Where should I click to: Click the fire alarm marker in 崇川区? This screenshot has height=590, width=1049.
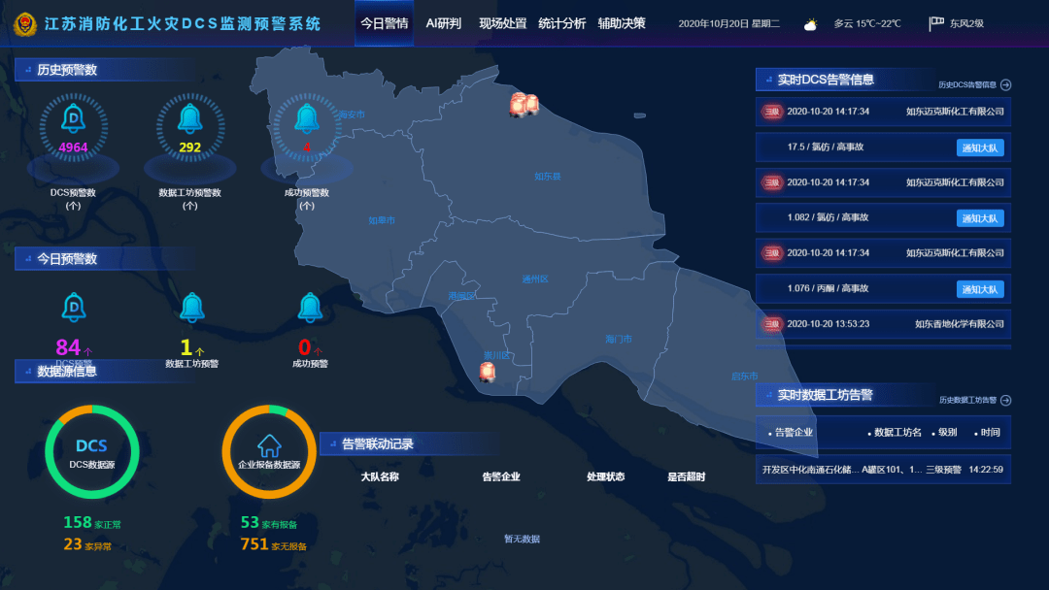pyautogui.click(x=487, y=372)
